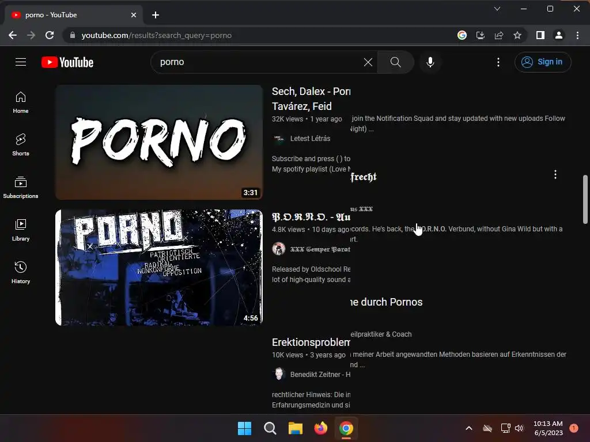Open the Sech, Dalex video title
Image resolution: width=590 pixels, height=442 pixels.
click(x=311, y=98)
